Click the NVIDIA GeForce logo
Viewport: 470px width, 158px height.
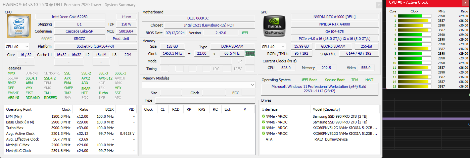275,26
